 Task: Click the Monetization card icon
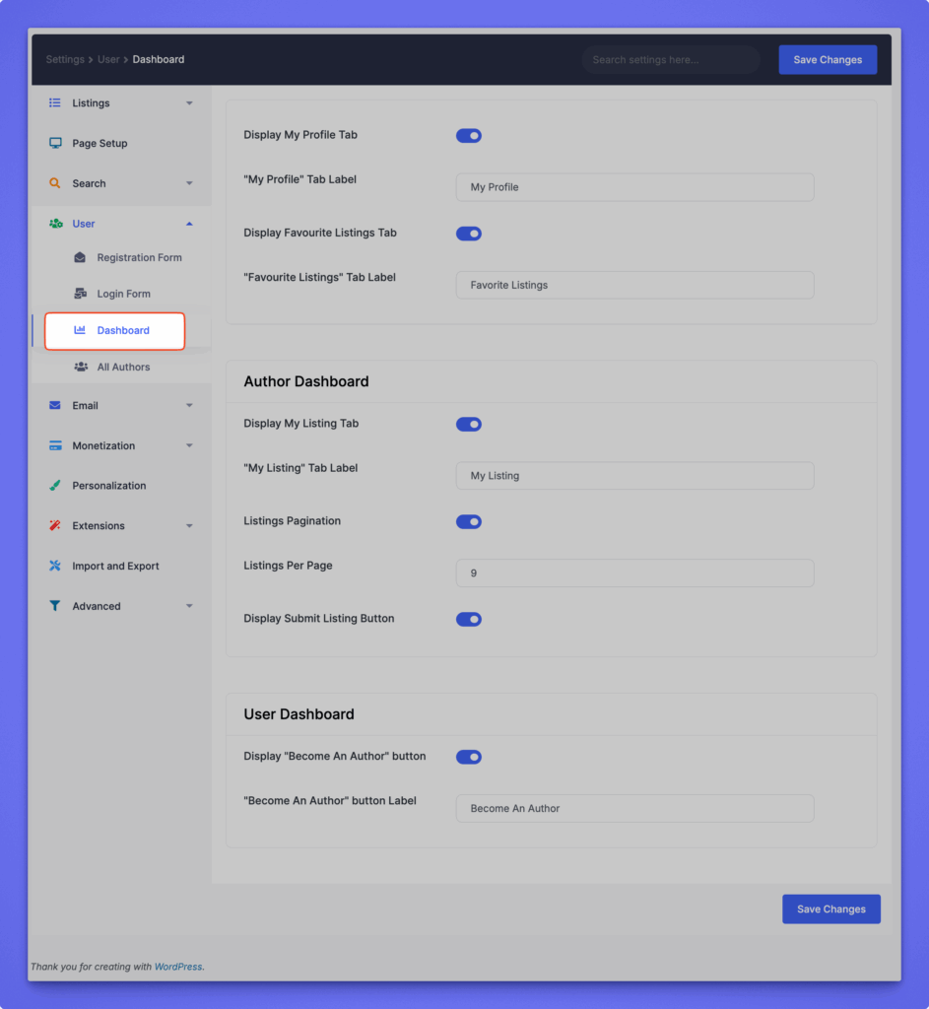click(x=55, y=445)
